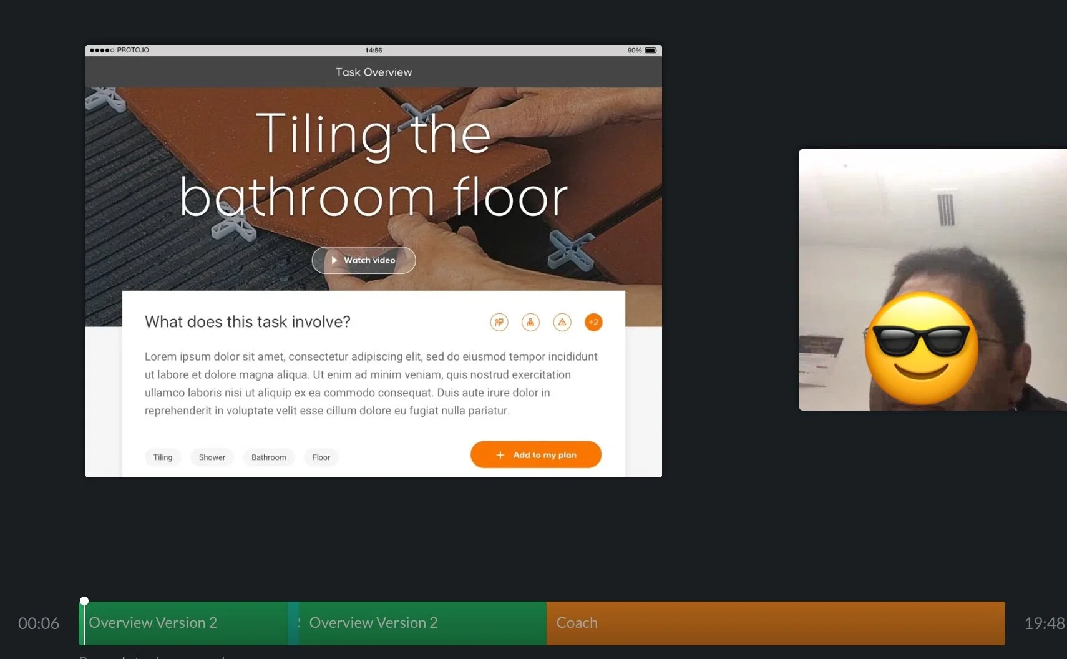
Task: Click the second Overview Version 2 timeline segment
Action: point(422,623)
